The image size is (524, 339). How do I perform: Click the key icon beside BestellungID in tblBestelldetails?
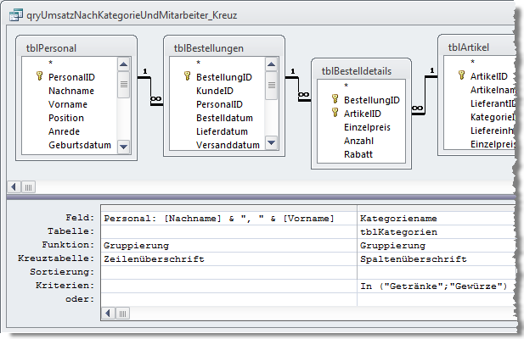[x=335, y=99]
